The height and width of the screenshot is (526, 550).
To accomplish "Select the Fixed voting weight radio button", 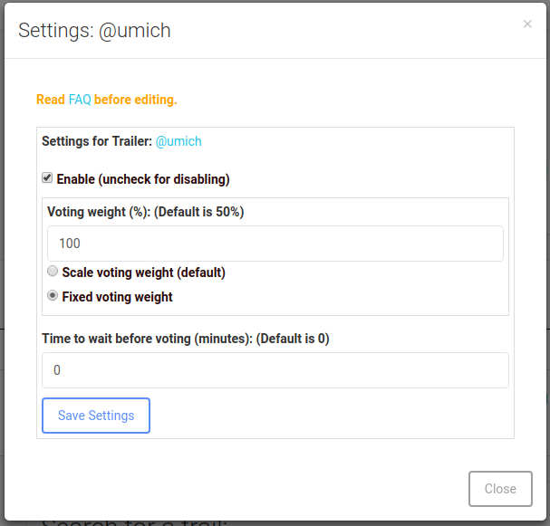I will [x=53, y=295].
